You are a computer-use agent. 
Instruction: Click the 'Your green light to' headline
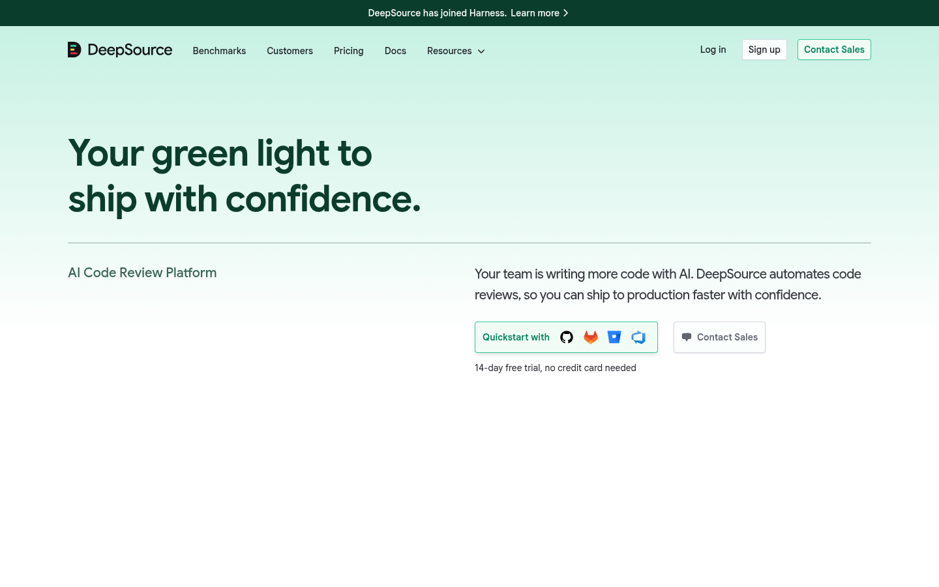pos(220,153)
